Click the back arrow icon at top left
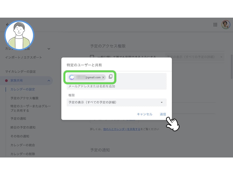This screenshot has height=175, width=233. click(7, 24)
